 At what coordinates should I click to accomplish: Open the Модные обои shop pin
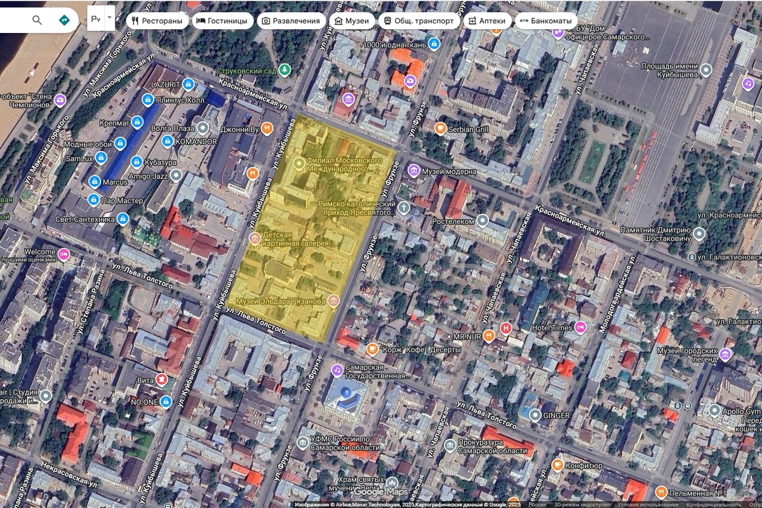121,144
